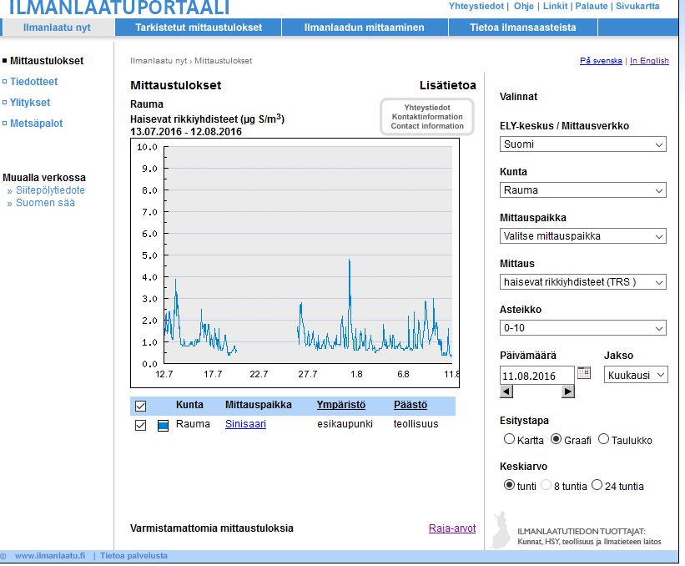Click the previous date arrow button
The image size is (685, 566).
pyautogui.click(x=506, y=392)
